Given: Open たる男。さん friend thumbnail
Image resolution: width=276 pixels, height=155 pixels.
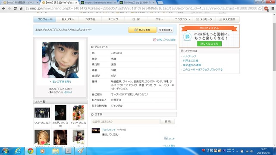Looking at the screenshot, I should tap(60, 113).
